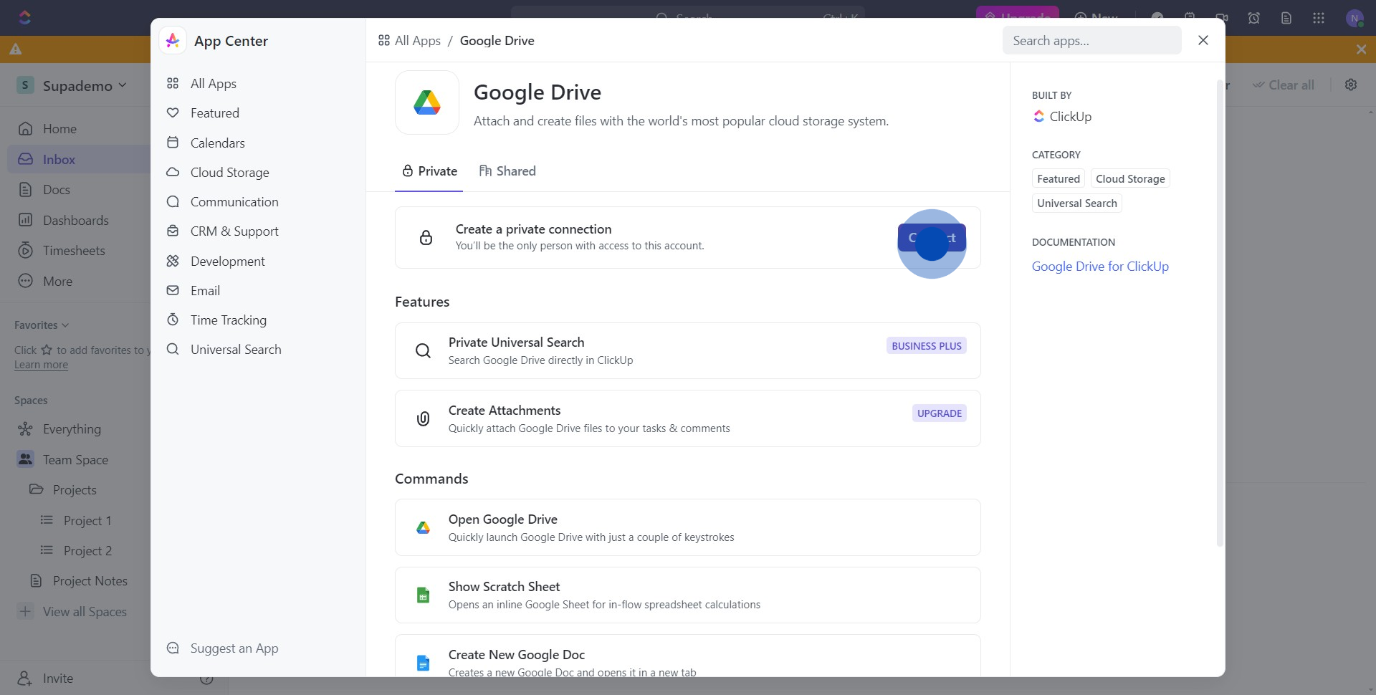Screen dimensions: 1376x695
Task: Click the Google Drive app logo
Action: click(426, 102)
